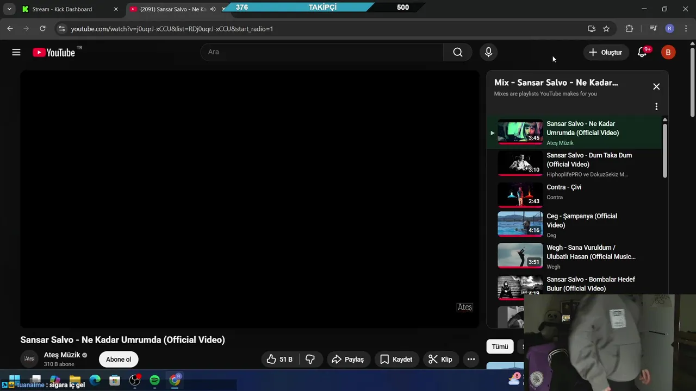
Task: Open Chrome media controls icon
Action: click(654, 29)
